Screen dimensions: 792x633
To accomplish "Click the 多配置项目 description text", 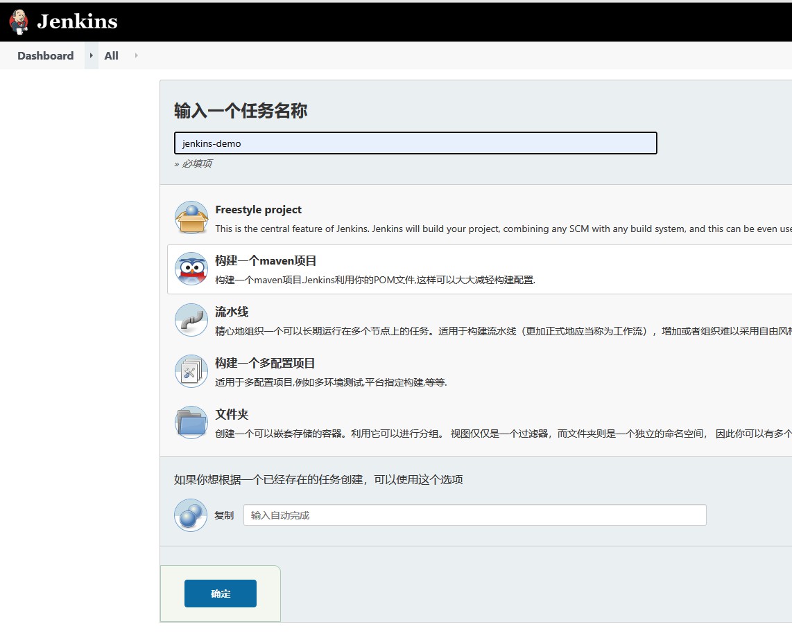I will [x=331, y=382].
